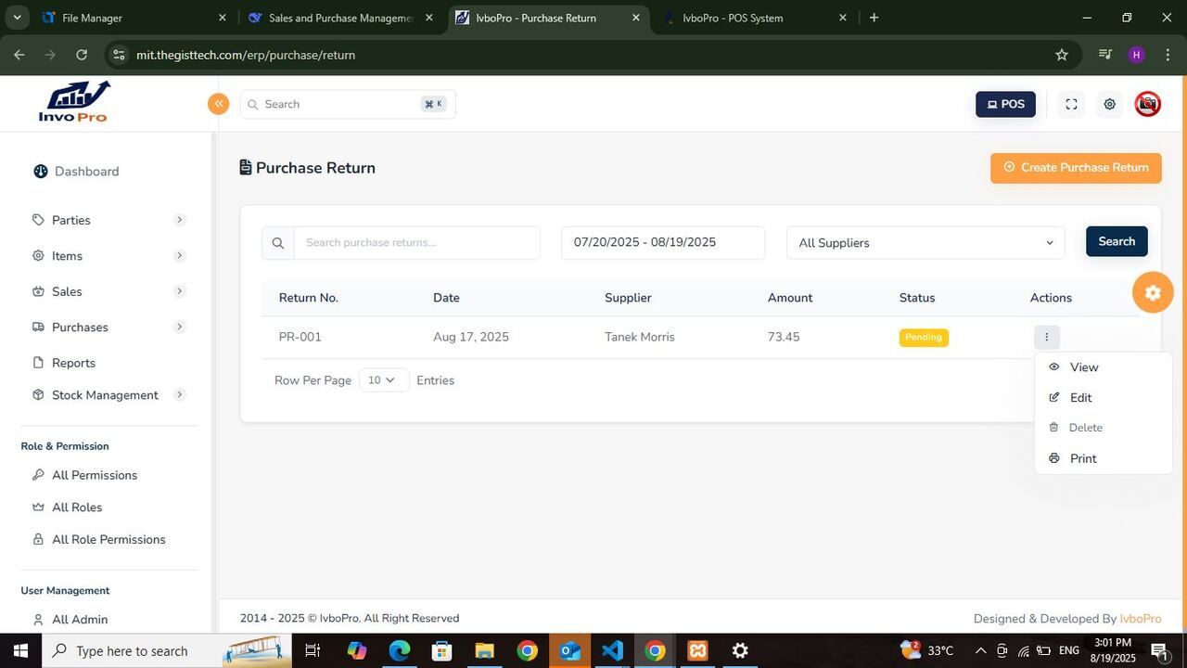Open Visual Studio Code from taskbar
Image resolution: width=1187 pixels, height=668 pixels.
coord(612,650)
